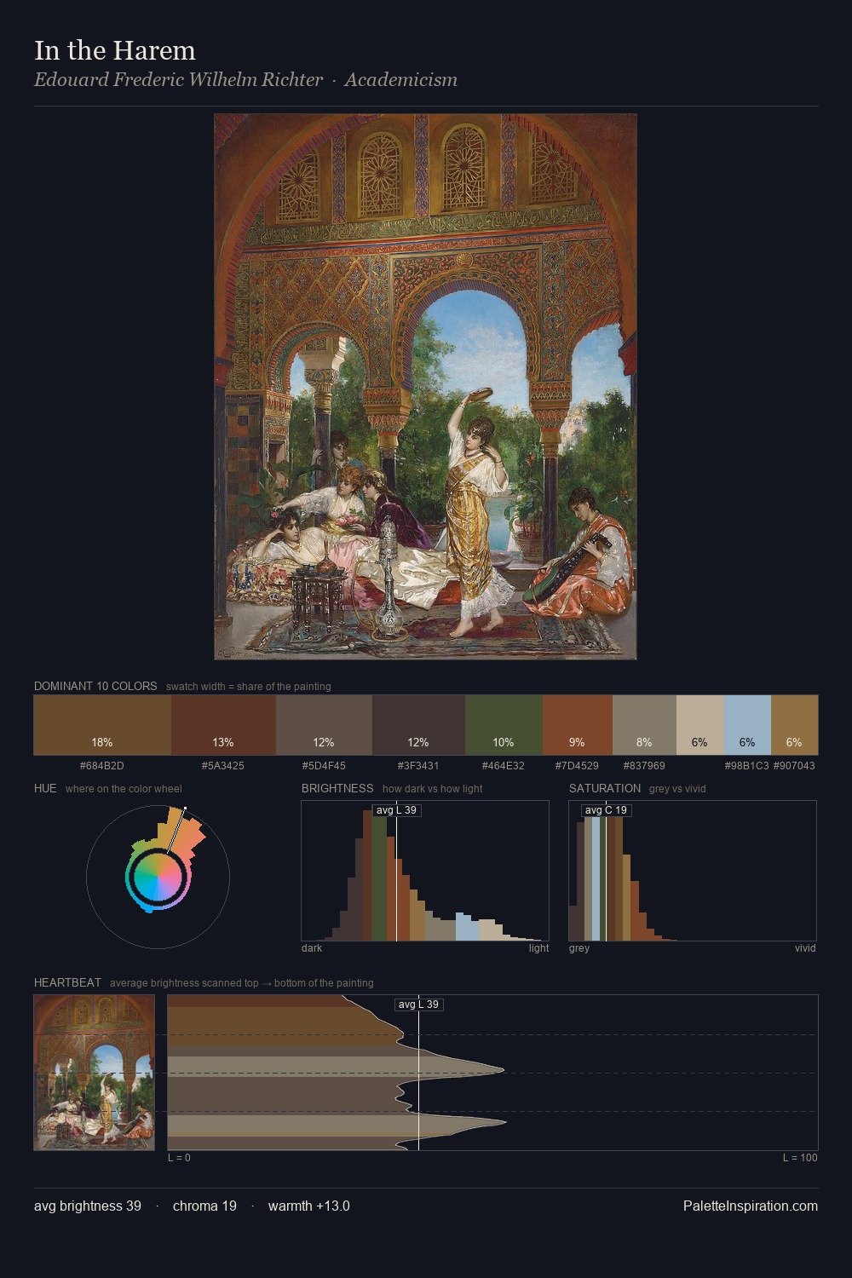Screen dimensions: 852x1278
Task: Click the title In the Harem
Action: (115, 50)
